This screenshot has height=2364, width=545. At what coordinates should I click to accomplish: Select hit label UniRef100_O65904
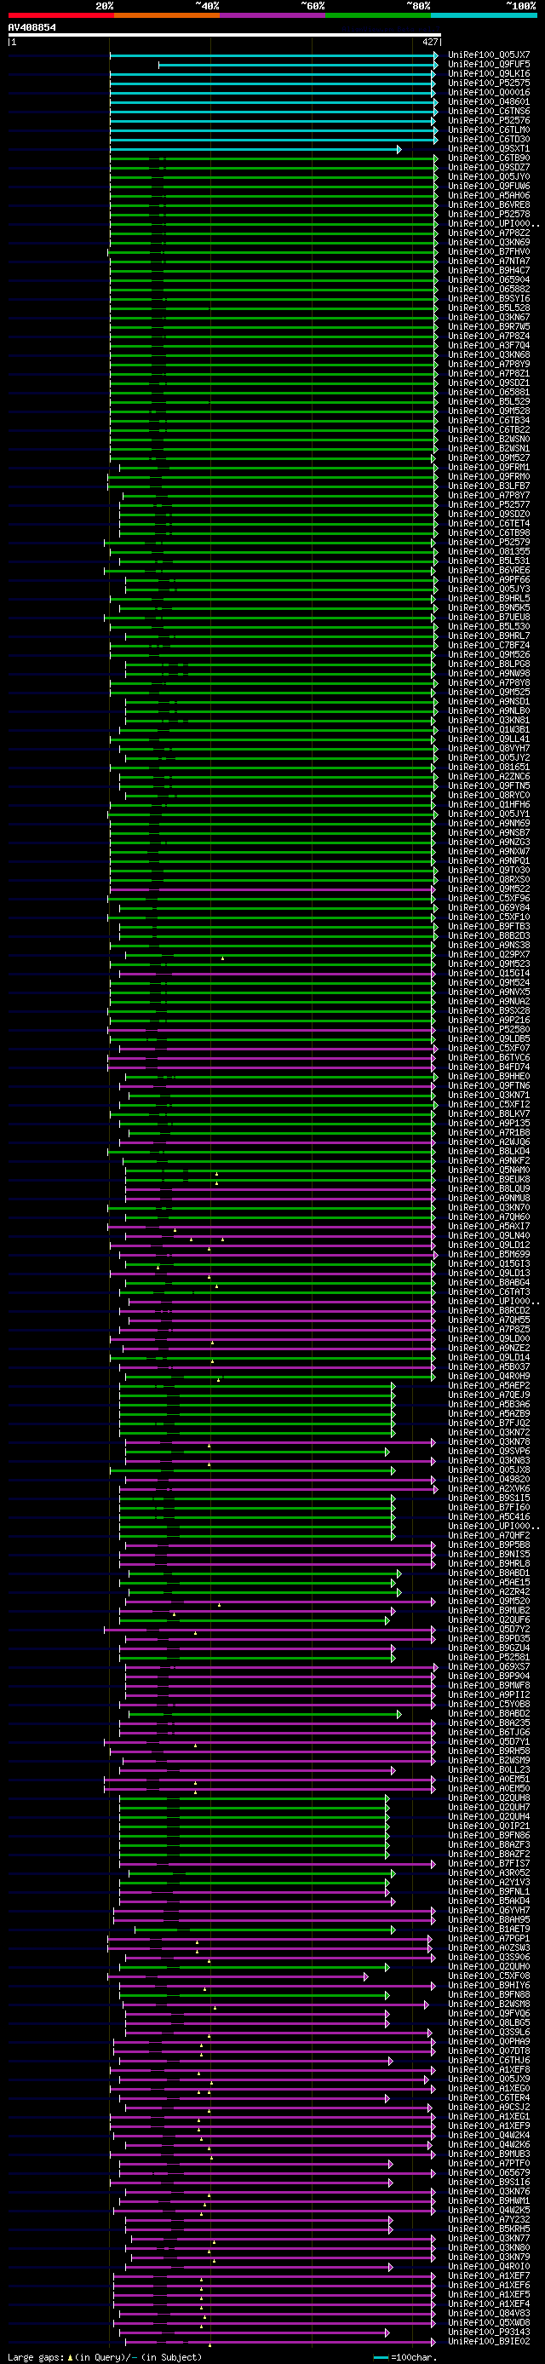click(x=489, y=280)
